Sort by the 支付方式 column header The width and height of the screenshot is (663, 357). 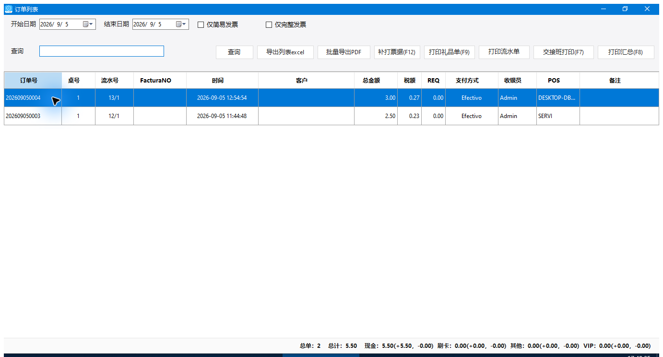(x=472, y=81)
